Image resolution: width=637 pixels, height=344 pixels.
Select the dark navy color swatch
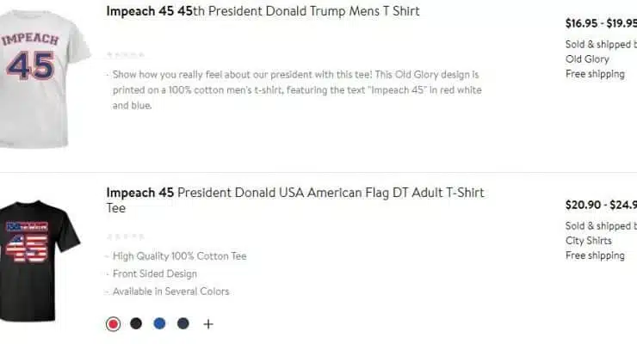coord(183,323)
